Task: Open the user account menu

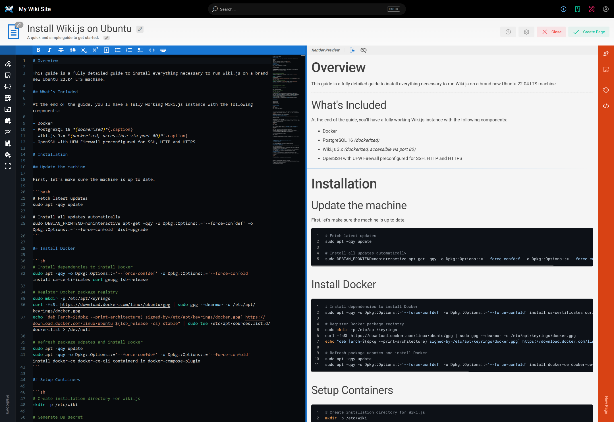Action: pos(605,9)
